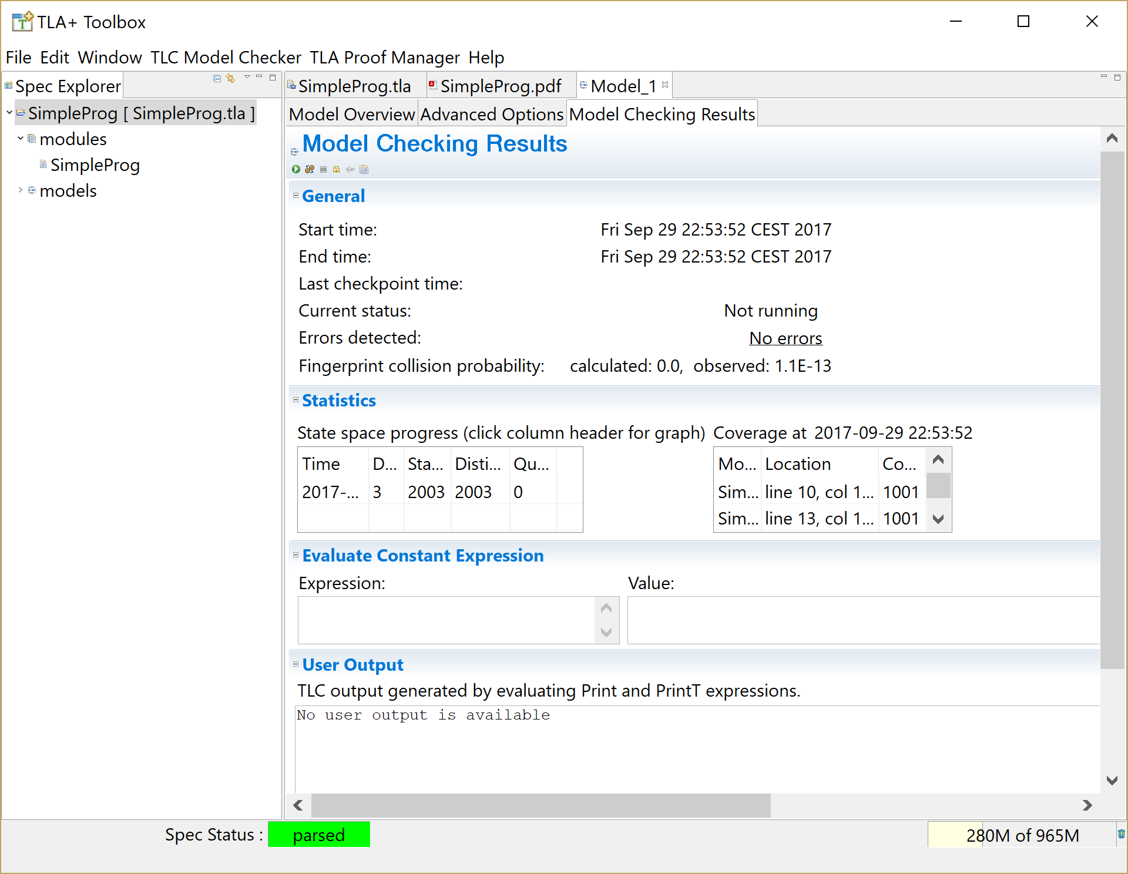
Task: Run TLC on Model_1 using the green play icon
Action: (296, 169)
